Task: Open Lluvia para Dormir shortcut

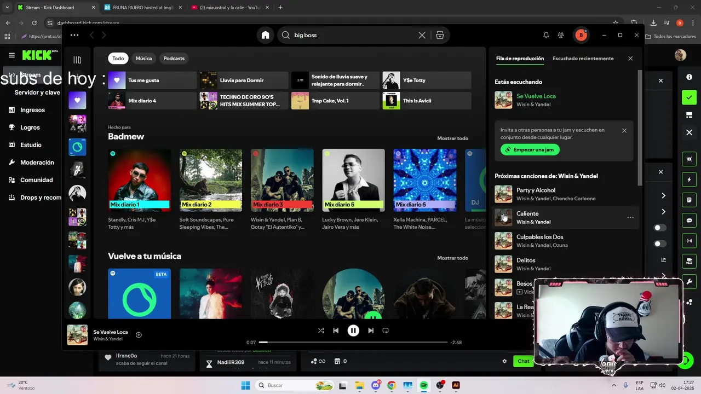Action: point(244,80)
